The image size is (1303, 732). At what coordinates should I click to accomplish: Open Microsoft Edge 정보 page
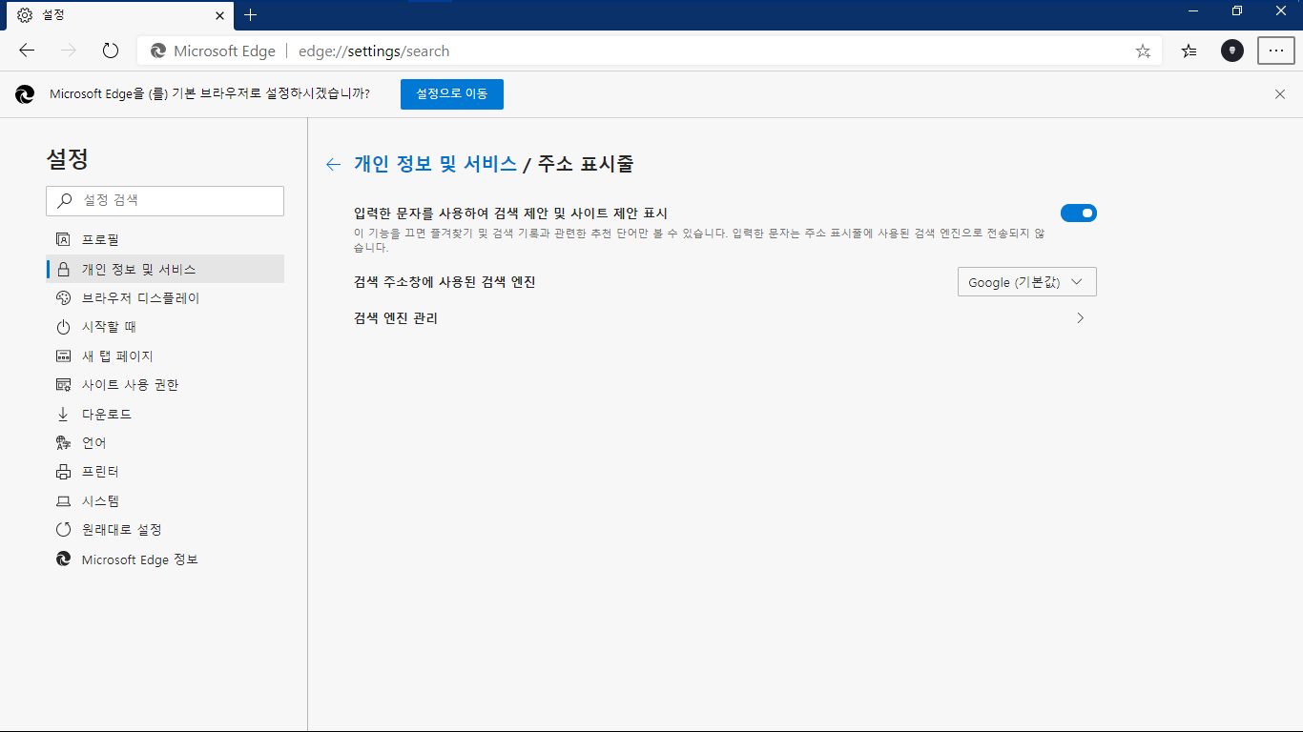coord(165,559)
